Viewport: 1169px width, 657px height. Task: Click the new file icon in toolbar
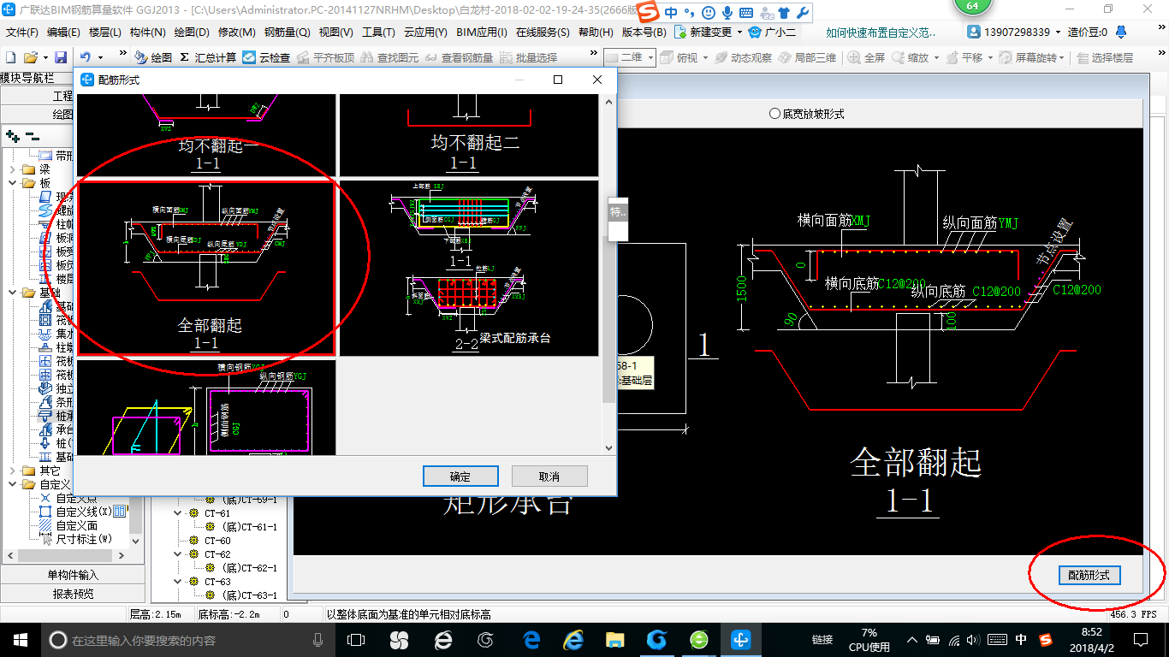tap(10, 57)
